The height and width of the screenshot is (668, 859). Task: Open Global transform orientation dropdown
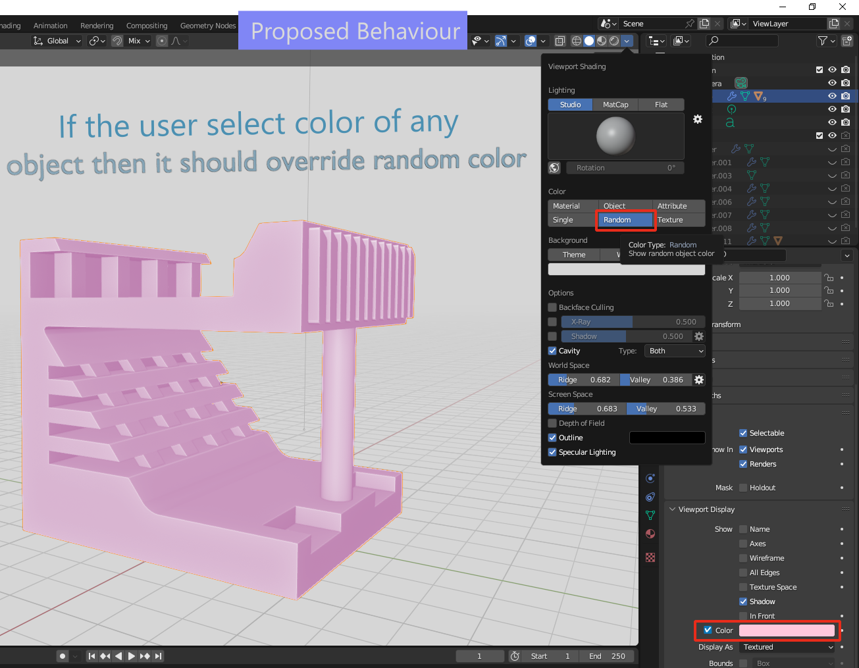(x=57, y=41)
